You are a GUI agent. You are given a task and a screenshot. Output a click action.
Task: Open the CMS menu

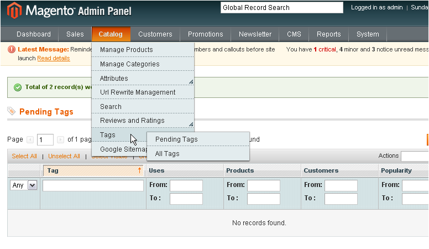click(294, 34)
